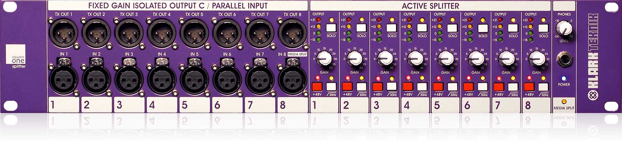Click the PHONES LEVEL knob

point(564,28)
